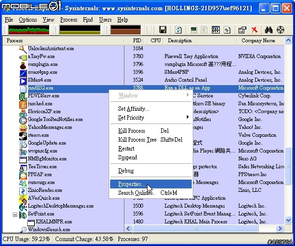This screenshot has width=295, height=246.
Task: Open the Find menu
Action: tap(88, 20)
